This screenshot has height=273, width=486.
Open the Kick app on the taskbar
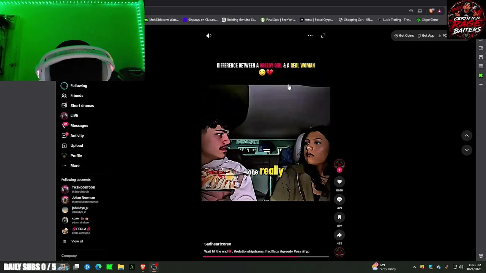click(x=109, y=267)
